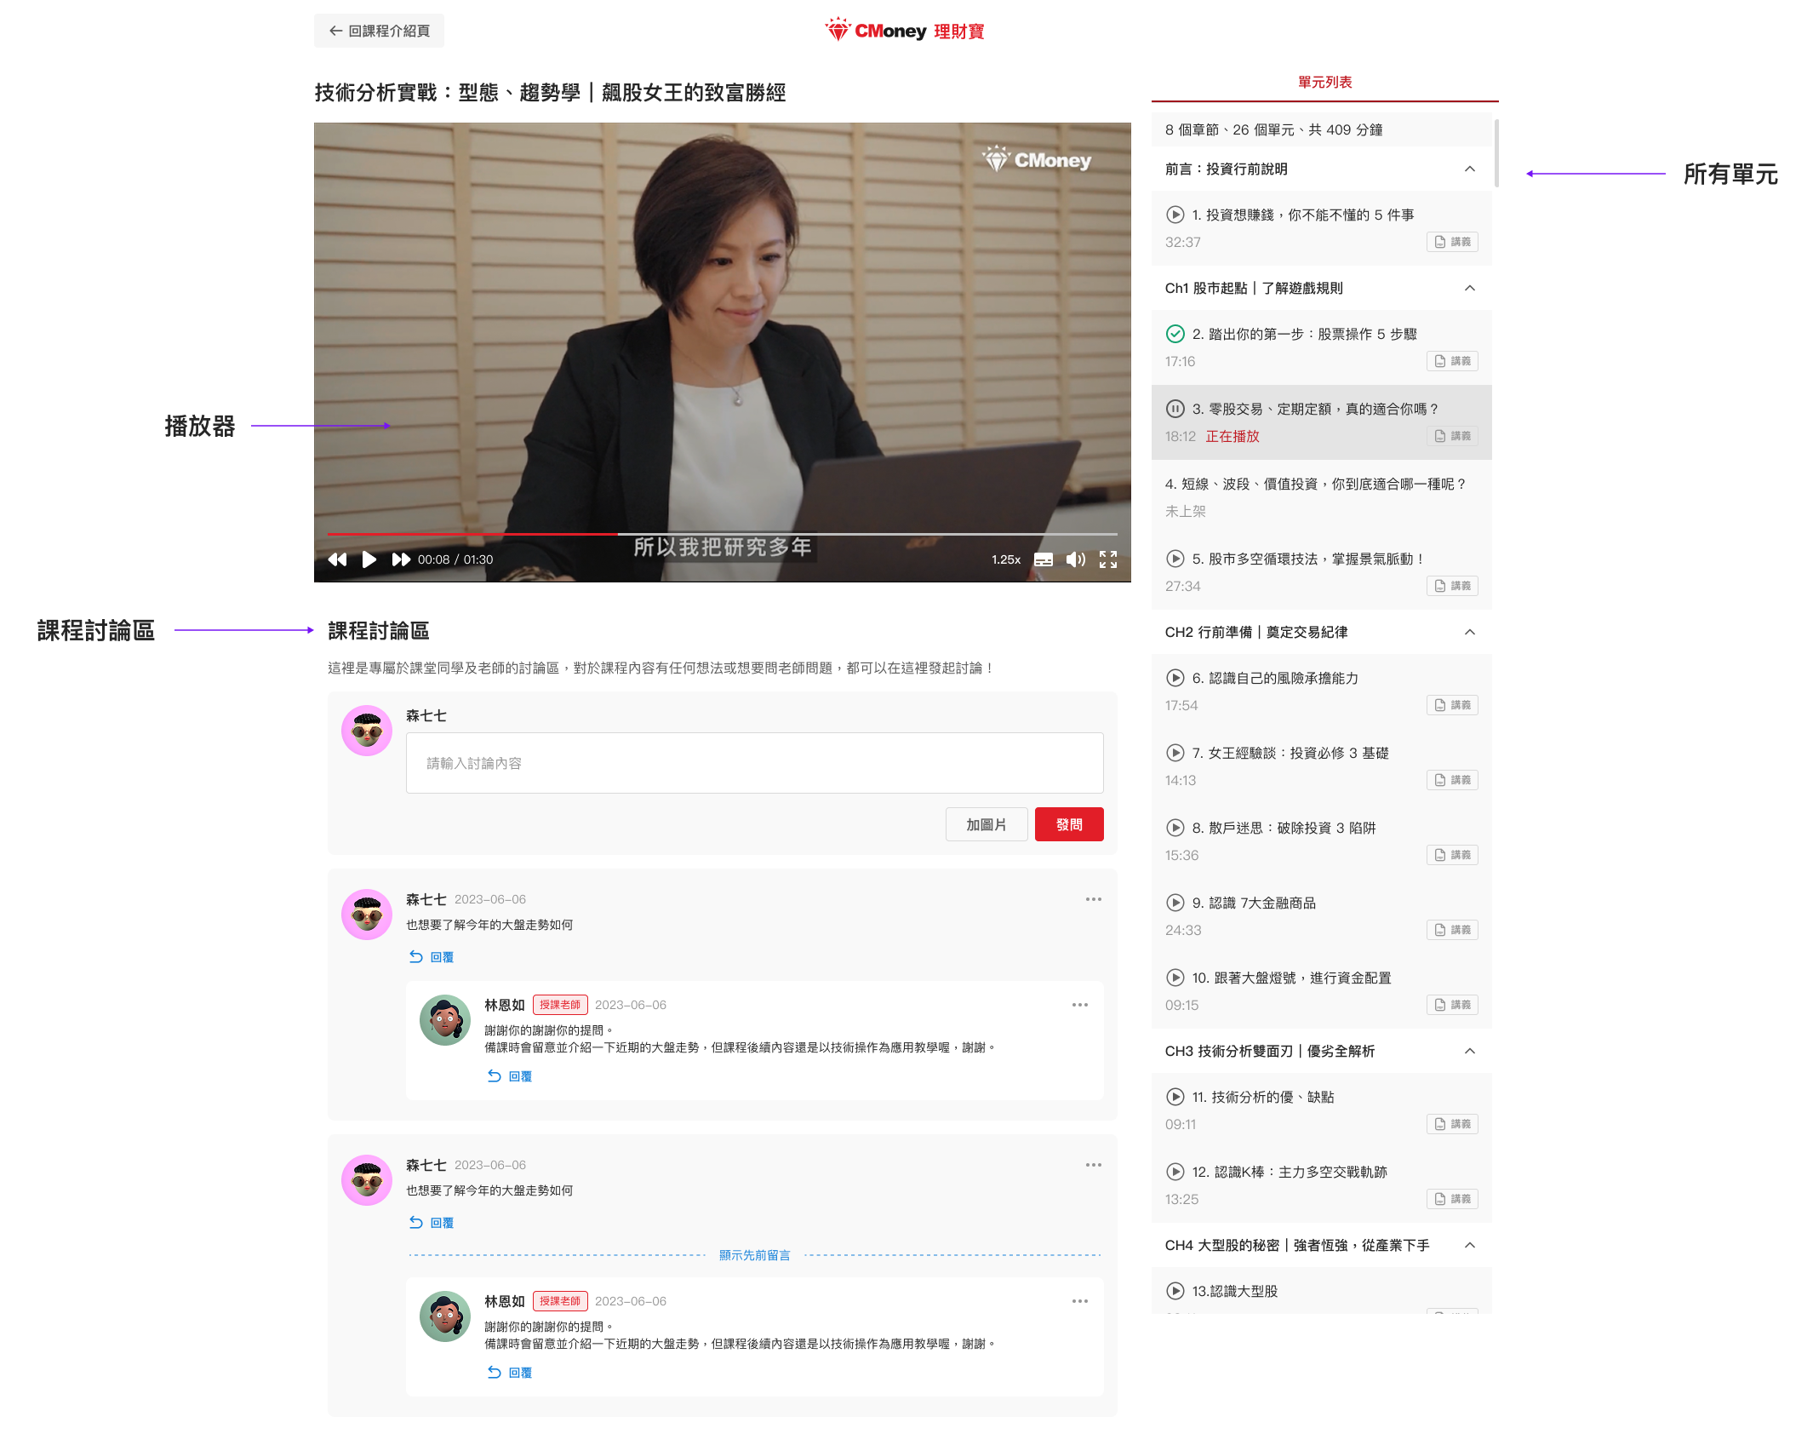Image resolution: width=1813 pixels, height=1451 pixels.
Task: Click the 授課老師 badge on first reply
Action: pos(560,1005)
